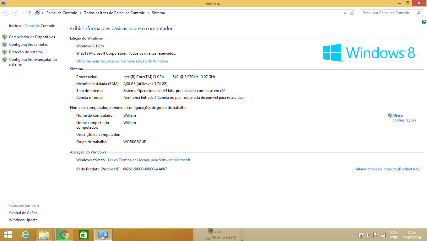
Task: Expand the arrow after Painel de Controle breadcrumb
Action: click(81, 13)
